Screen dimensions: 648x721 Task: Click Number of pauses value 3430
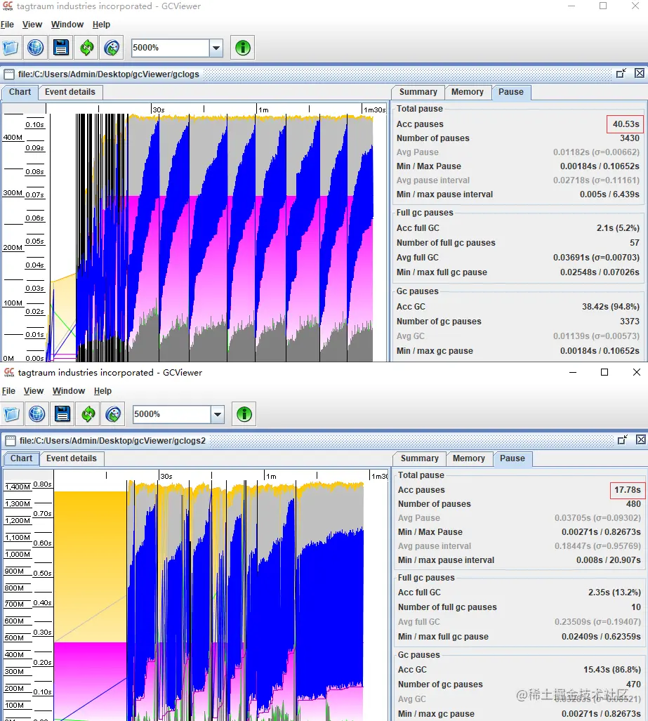(629, 138)
